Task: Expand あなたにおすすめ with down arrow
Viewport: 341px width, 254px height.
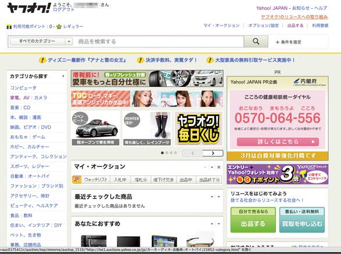Action: tap(219, 224)
